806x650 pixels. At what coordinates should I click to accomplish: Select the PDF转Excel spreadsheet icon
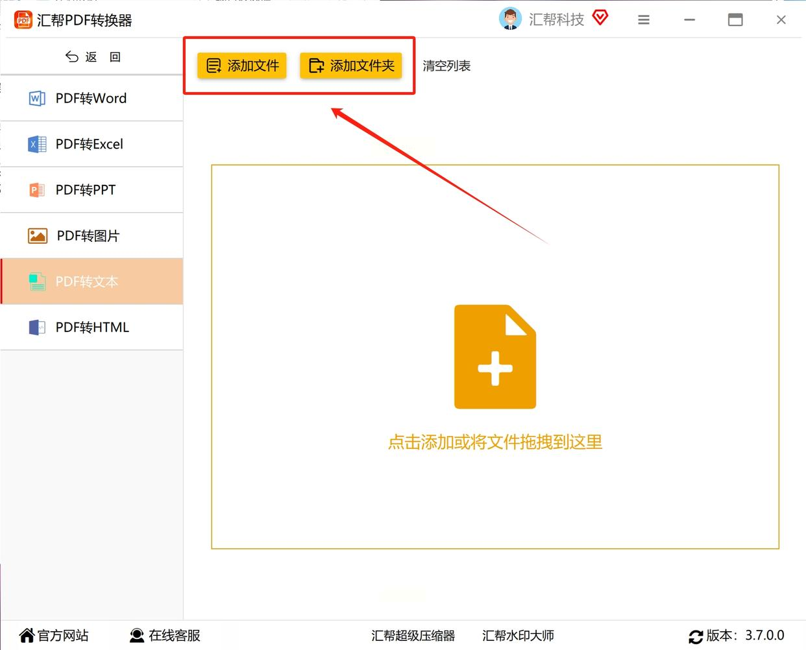(37, 144)
